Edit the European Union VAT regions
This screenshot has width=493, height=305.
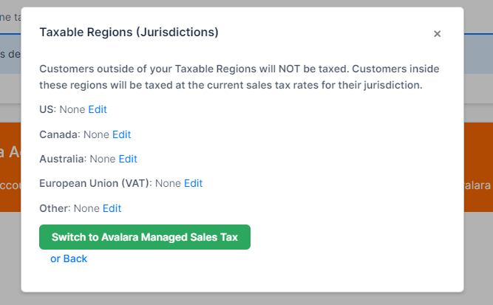(x=193, y=183)
